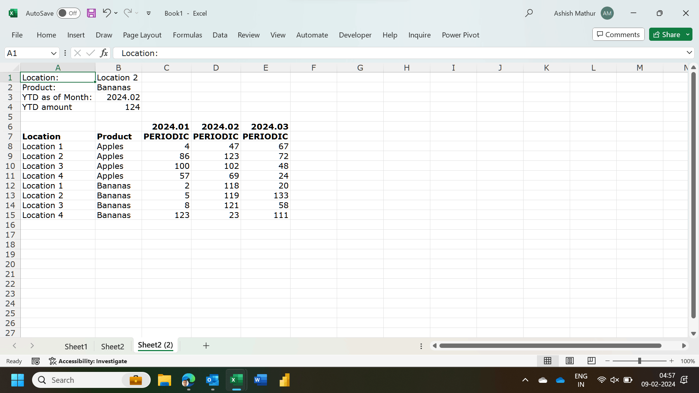Viewport: 699px width, 393px height.
Task: Switch to the Sheet2 tab
Action: (x=112, y=346)
